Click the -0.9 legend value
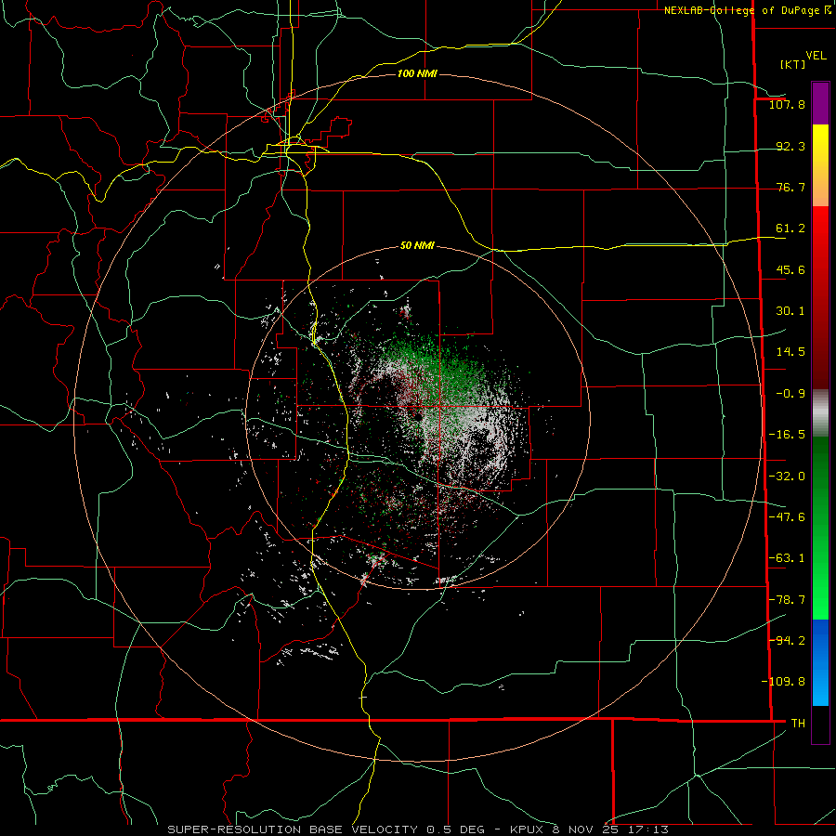The width and height of the screenshot is (836, 836). tap(790, 394)
